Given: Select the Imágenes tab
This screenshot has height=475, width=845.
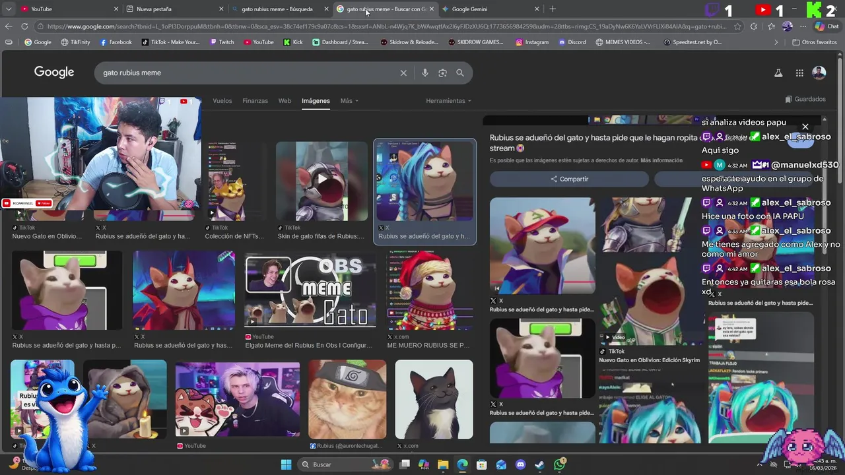Looking at the screenshot, I should coord(316,101).
